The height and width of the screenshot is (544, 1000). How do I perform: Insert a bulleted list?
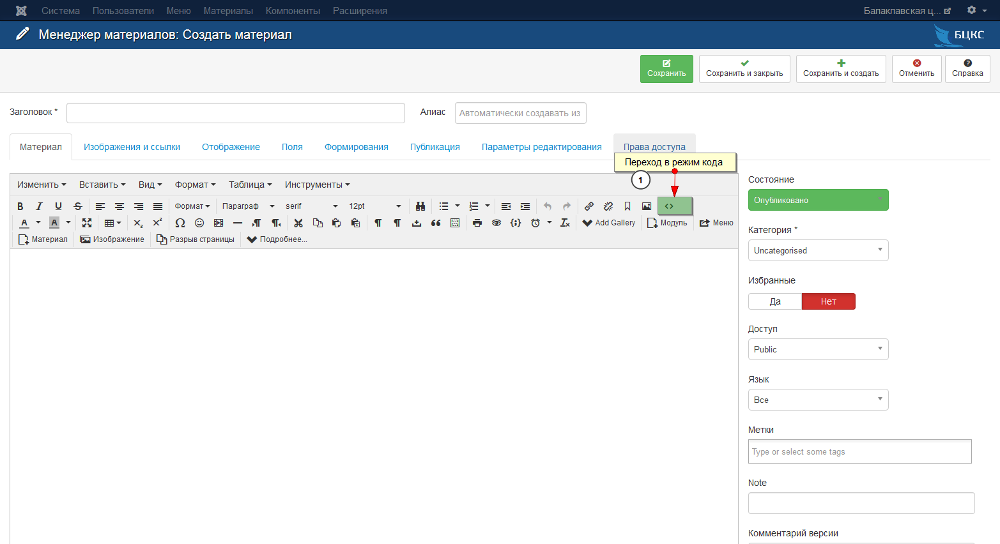pos(444,206)
